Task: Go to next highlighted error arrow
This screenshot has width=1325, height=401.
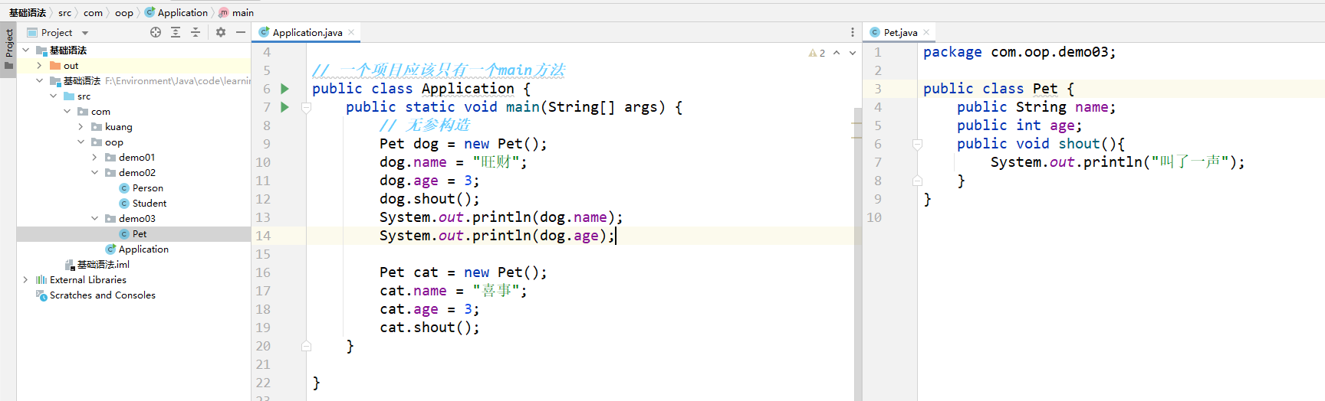Action: tap(853, 53)
